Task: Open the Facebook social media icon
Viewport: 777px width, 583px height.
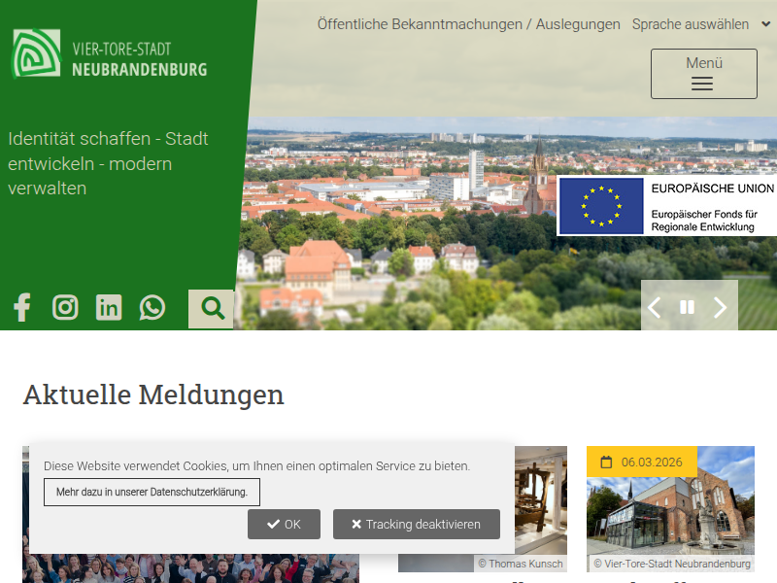Action: click(x=21, y=308)
